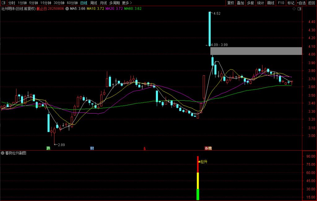317x201 pixels.
Task: Click the panel layout icon at top-left
Action: (3, 3)
